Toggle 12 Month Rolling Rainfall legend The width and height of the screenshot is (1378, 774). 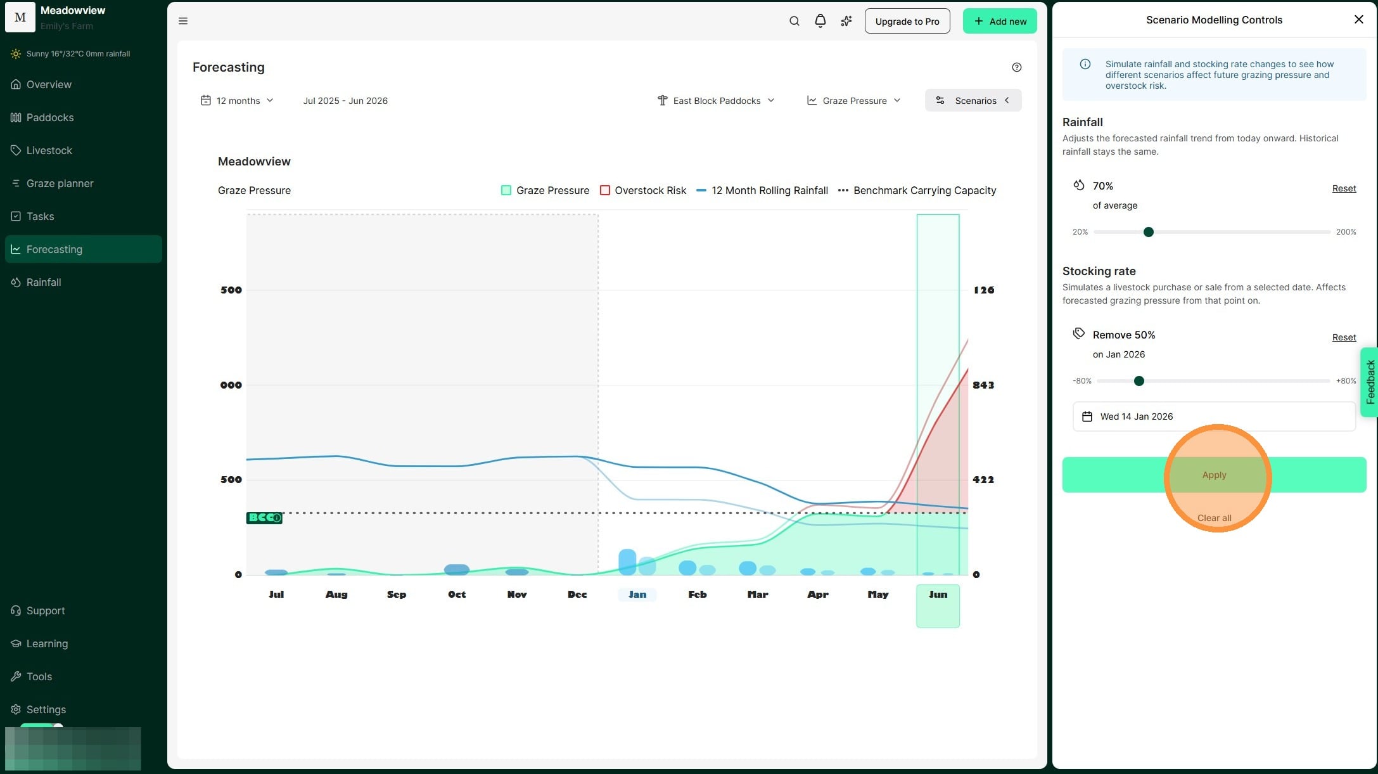tap(762, 190)
